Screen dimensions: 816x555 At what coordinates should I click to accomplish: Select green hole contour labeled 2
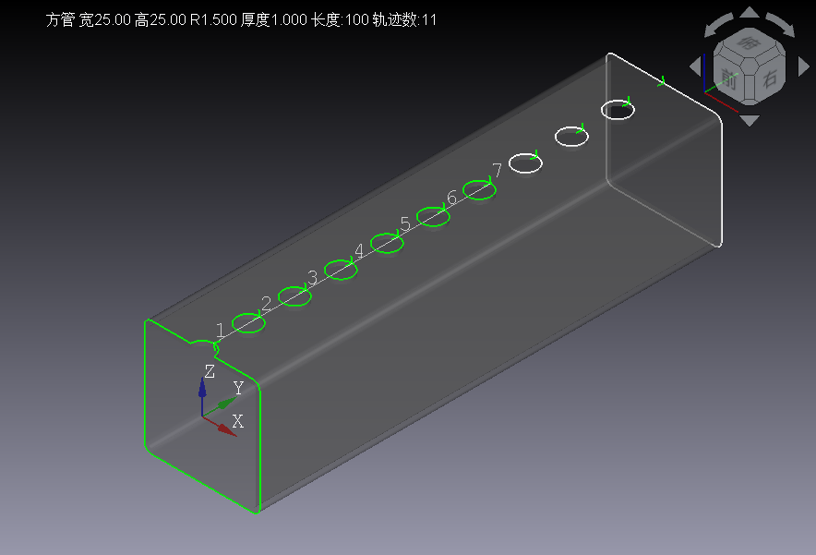click(x=294, y=296)
